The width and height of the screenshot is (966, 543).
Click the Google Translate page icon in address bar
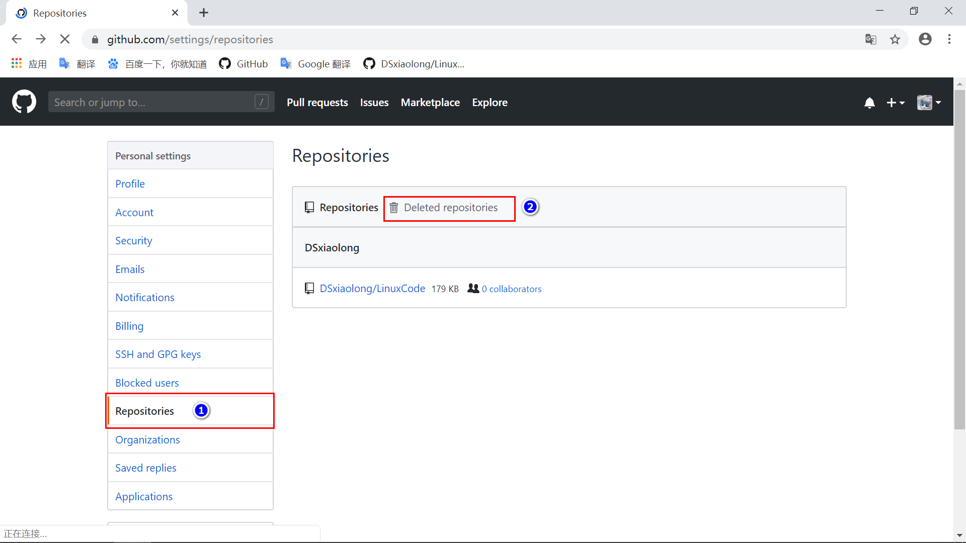click(x=870, y=39)
